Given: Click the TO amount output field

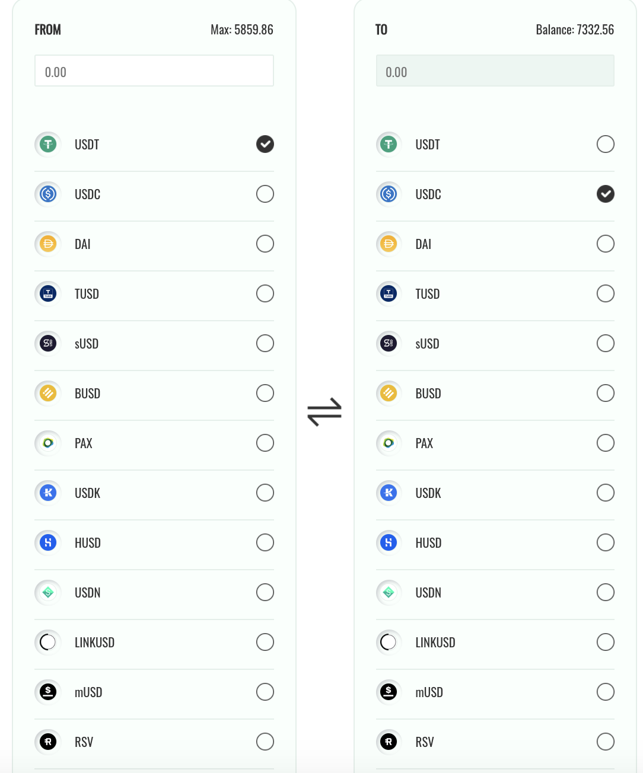Looking at the screenshot, I should pos(495,71).
